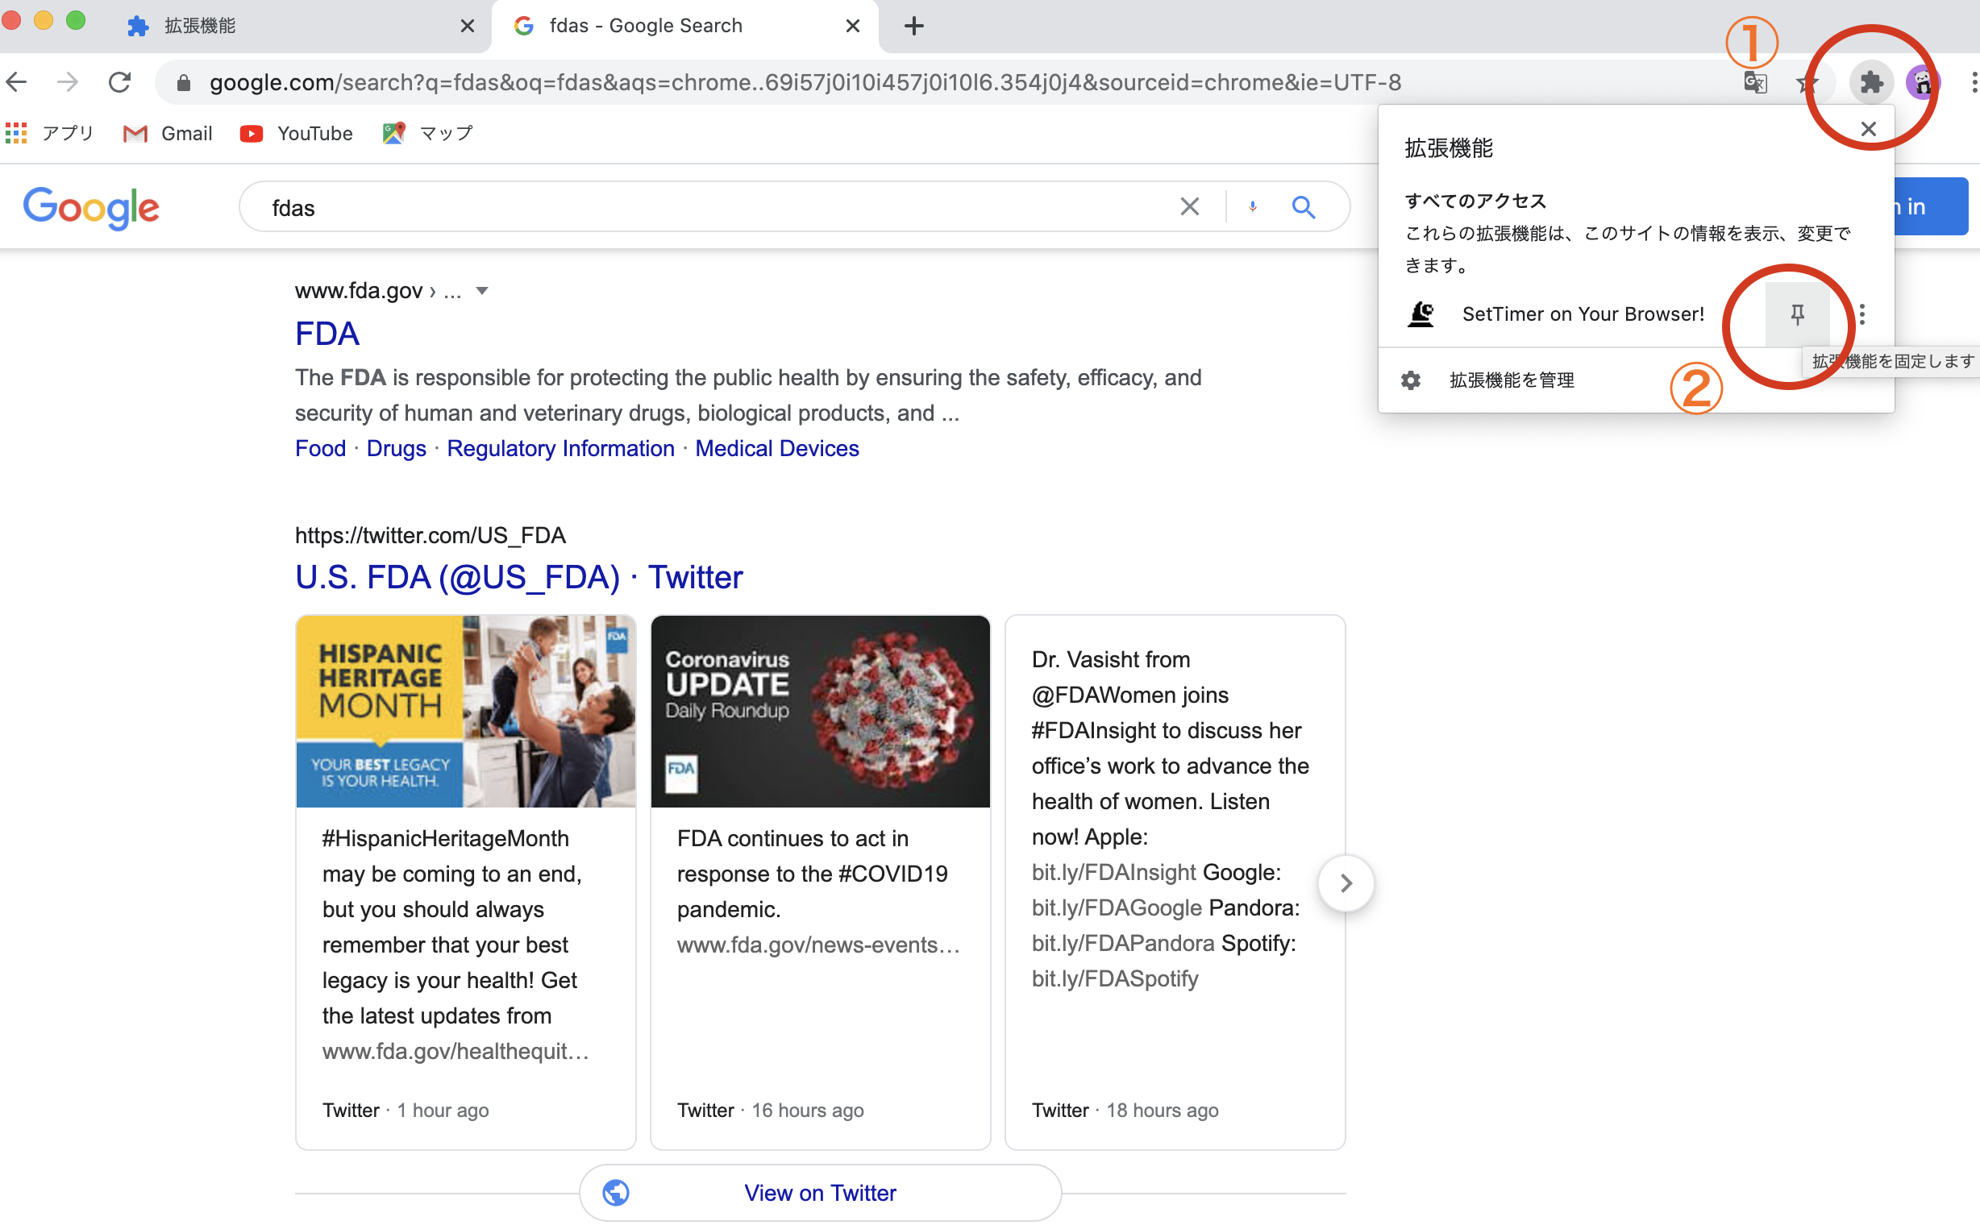1980x1225 pixels.
Task: Click the Twitter · 18 hours ago label
Action: pos(1125,1111)
